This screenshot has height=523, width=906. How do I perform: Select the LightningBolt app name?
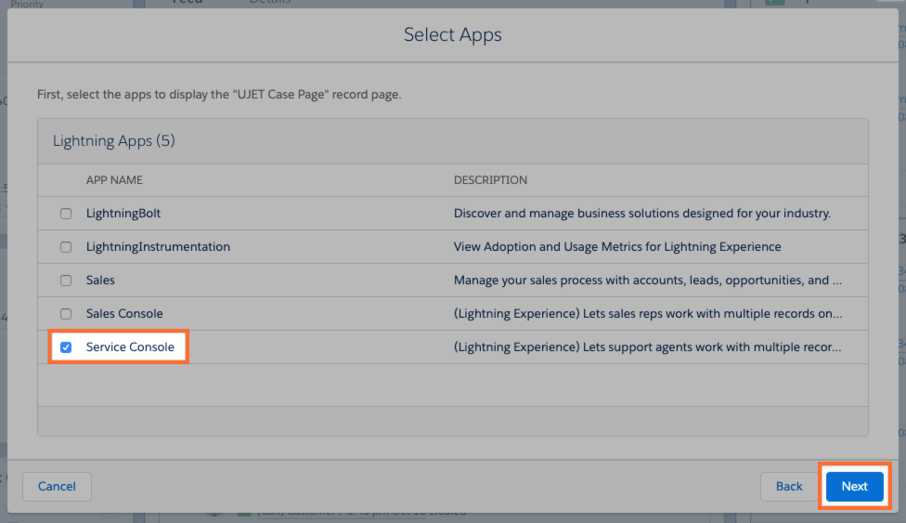pos(123,214)
